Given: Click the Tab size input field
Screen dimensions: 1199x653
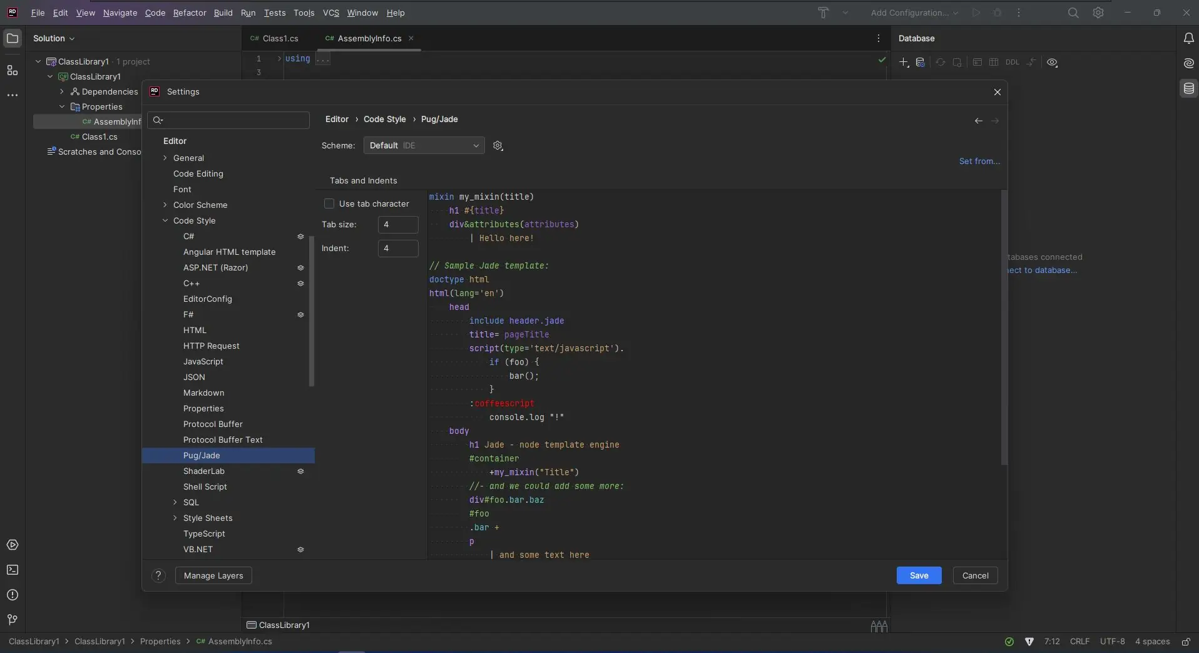Looking at the screenshot, I should pyautogui.click(x=398, y=225).
